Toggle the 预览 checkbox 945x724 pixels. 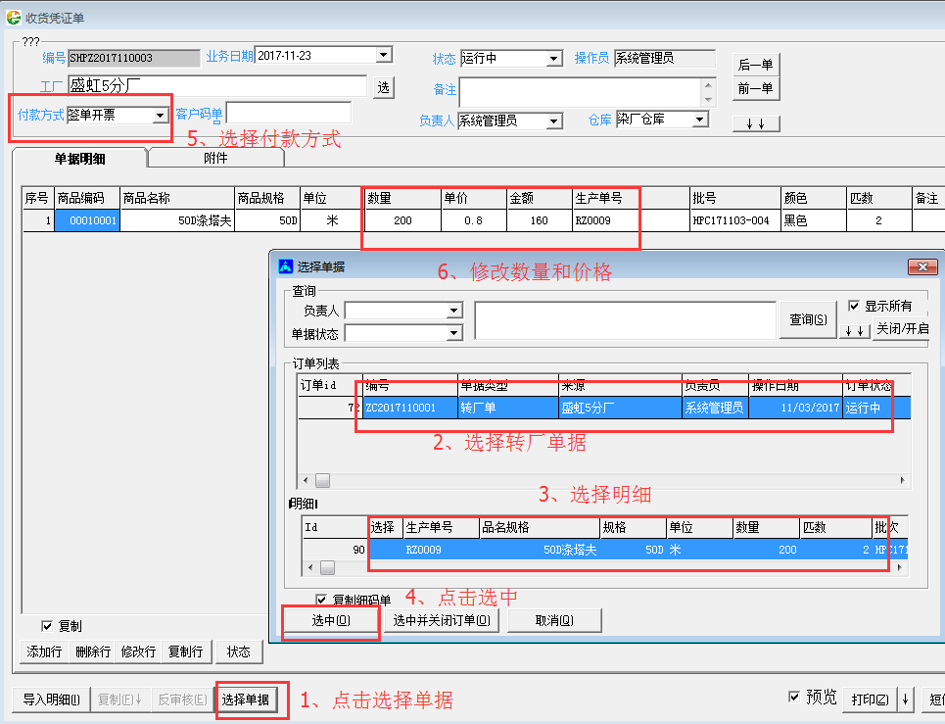pos(794,697)
